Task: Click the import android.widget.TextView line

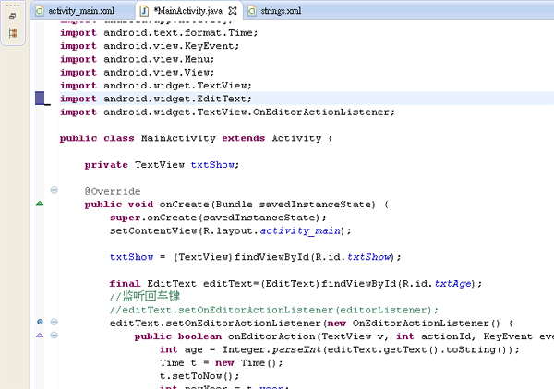Action: click(156, 86)
